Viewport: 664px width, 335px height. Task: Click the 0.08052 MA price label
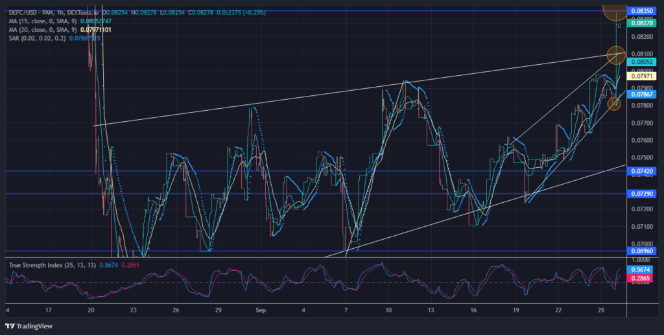pyautogui.click(x=641, y=62)
